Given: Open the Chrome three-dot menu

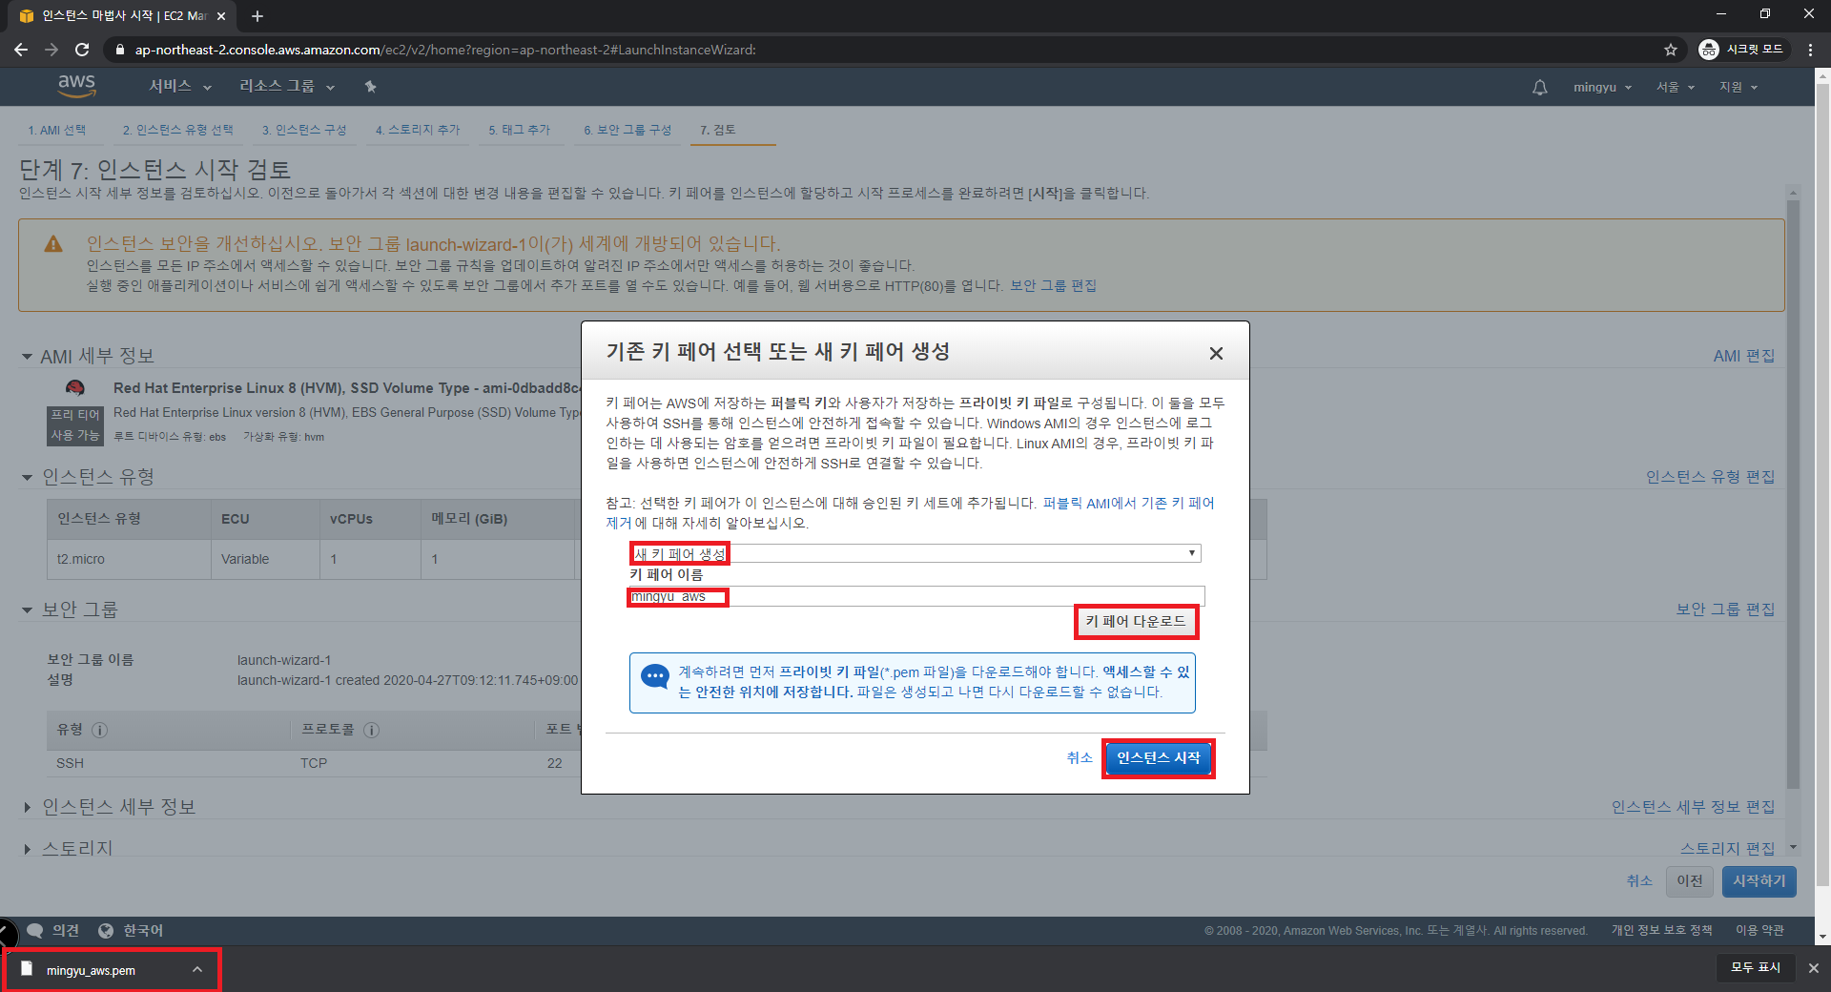Looking at the screenshot, I should point(1810,50).
